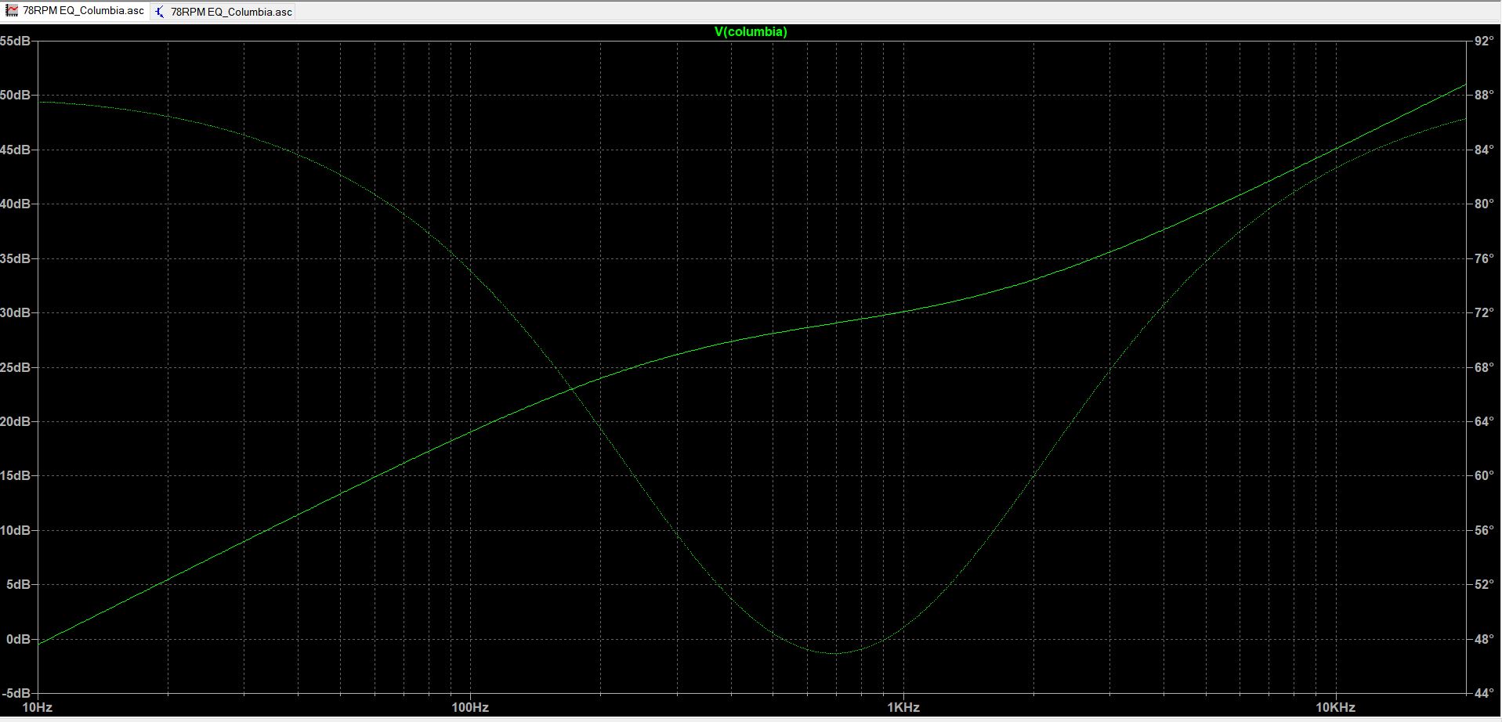Switch to the waveform plot tab 78RPM EQ_Columbia.asc

[x=75, y=11]
